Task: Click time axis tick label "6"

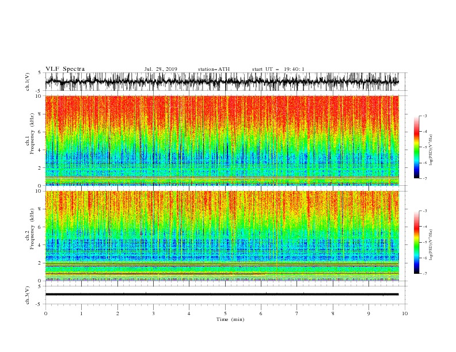Action: pyautogui.click(x=261, y=313)
